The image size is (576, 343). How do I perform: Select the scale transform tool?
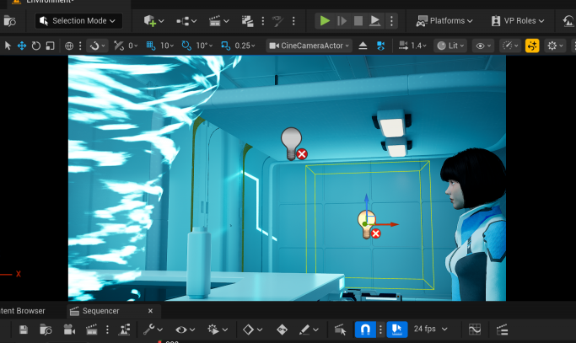click(50, 46)
